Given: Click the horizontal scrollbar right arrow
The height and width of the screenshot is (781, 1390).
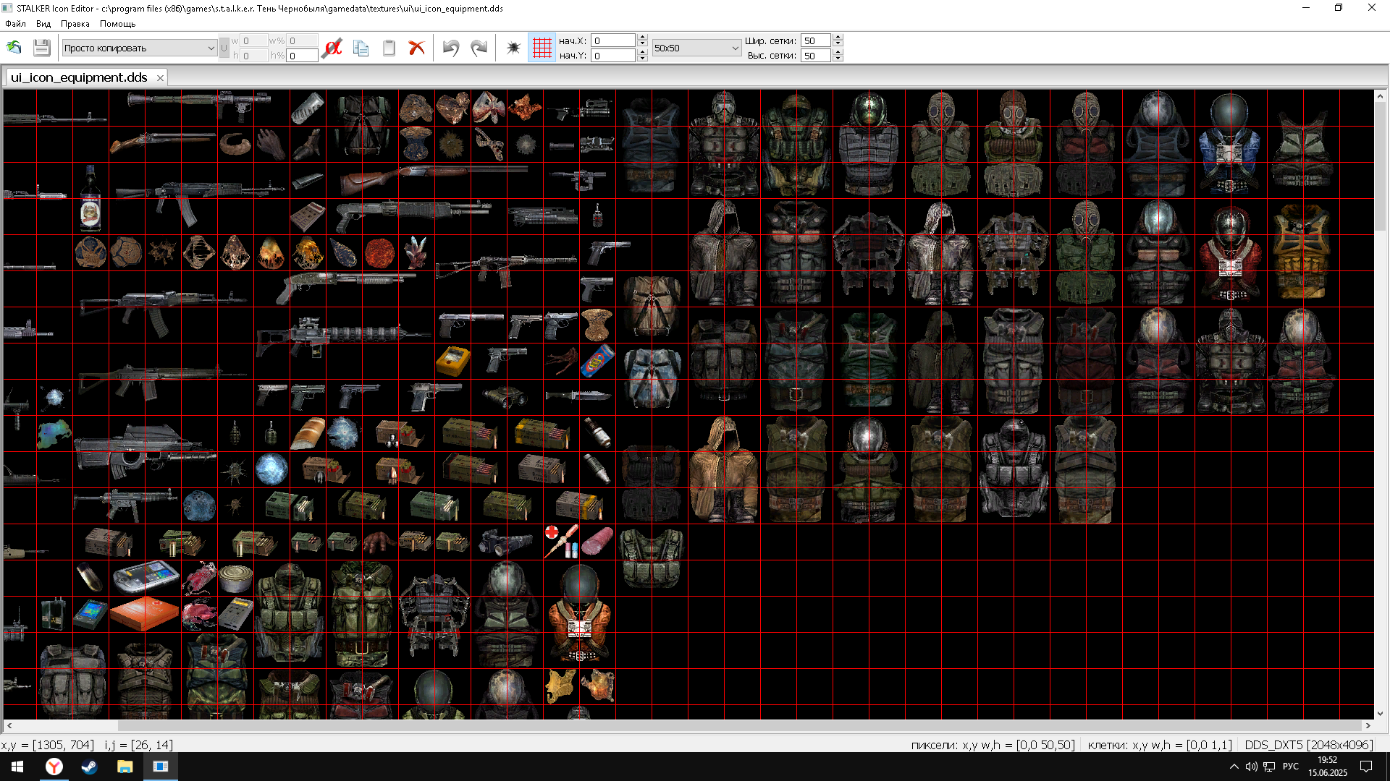Looking at the screenshot, I should [1368, 725].
